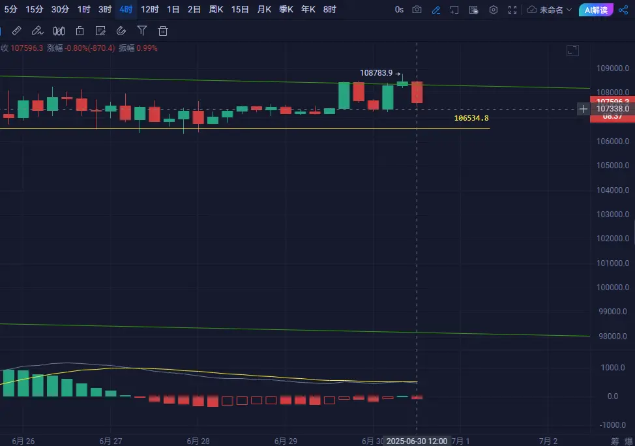Viewport: 635px width, 446px height.
Task: Open the candlestick chart style tool
Action: (x=59, y=31)
